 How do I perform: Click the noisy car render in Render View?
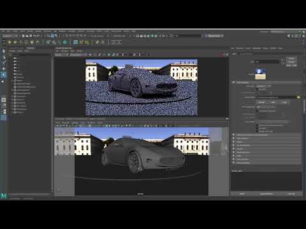click(142, 88)
